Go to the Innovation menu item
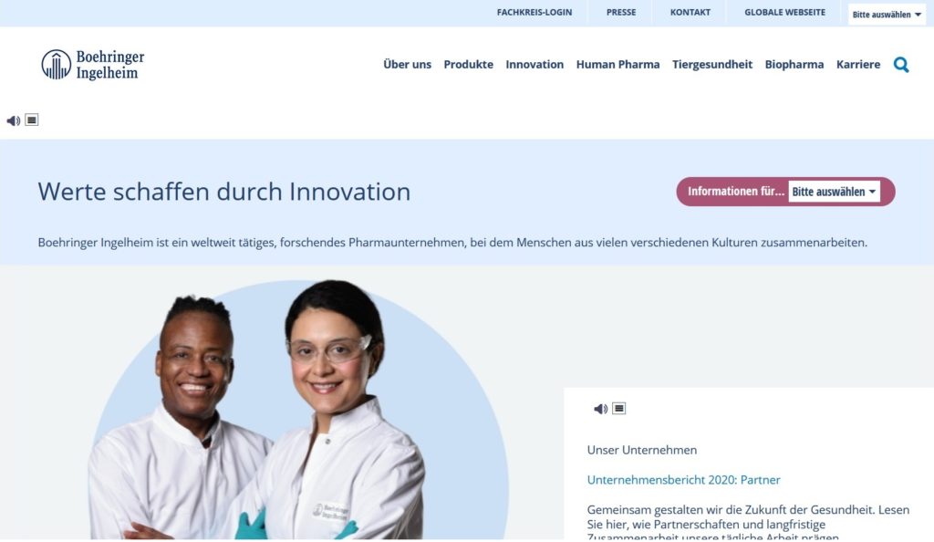The image size is (934, 542). 534,64
